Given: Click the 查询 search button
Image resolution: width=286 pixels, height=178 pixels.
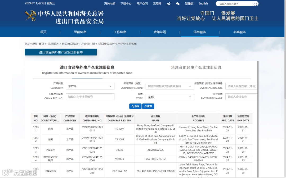Looking at the screenshot, I should click(x=135, y=106).
